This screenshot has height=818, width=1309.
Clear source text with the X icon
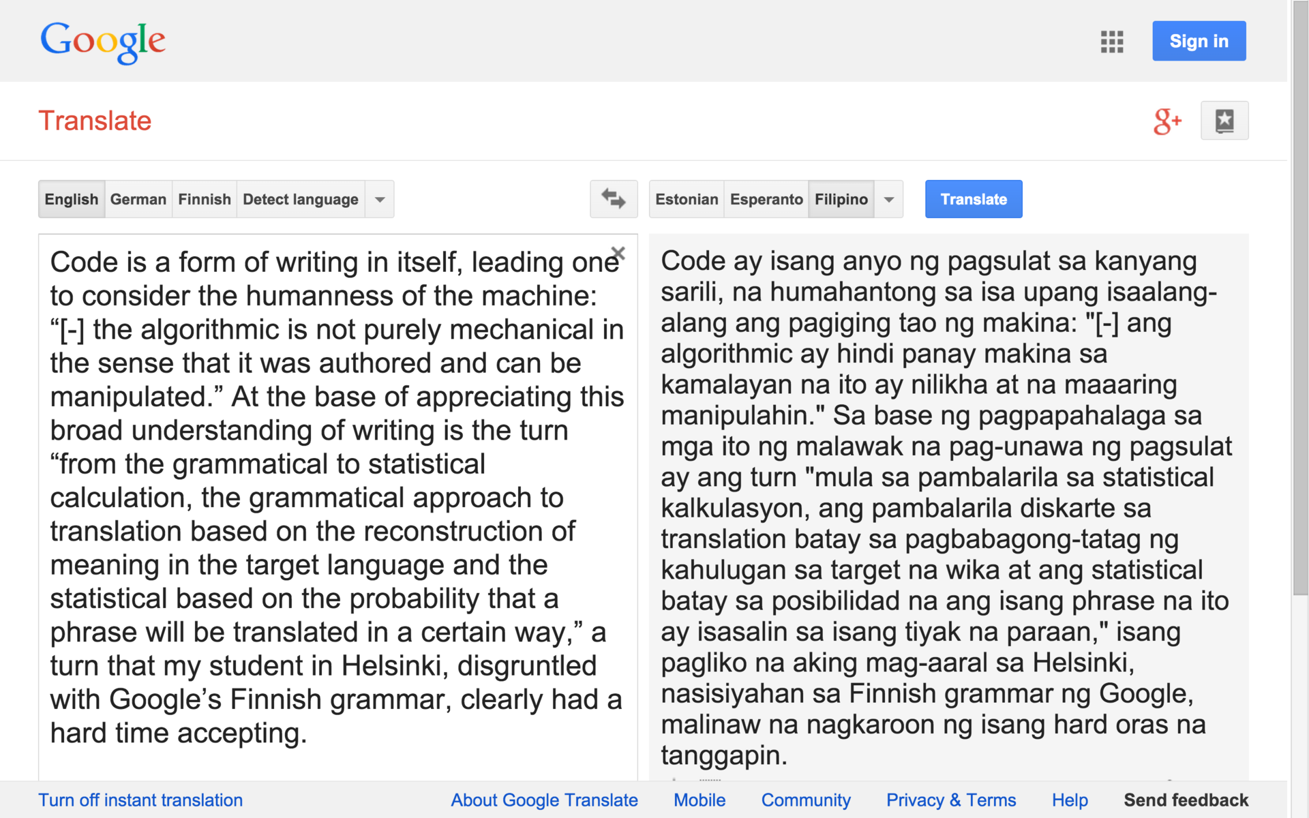coord(618,254)
